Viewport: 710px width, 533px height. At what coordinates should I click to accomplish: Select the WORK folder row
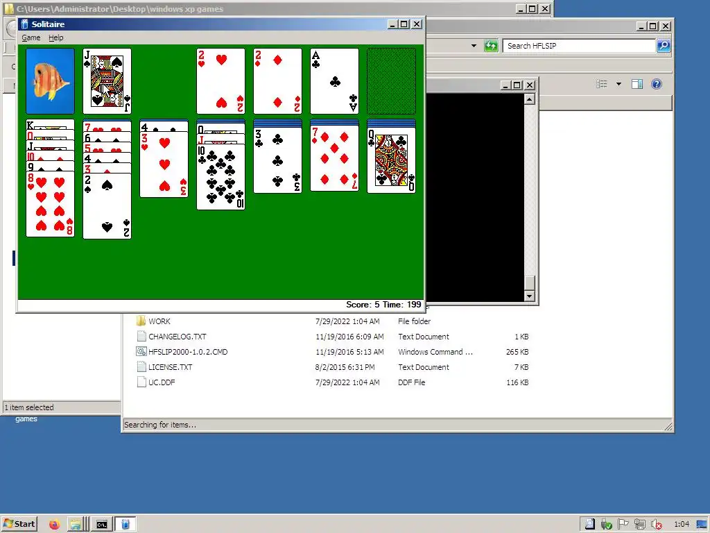(x=333, y=321)
